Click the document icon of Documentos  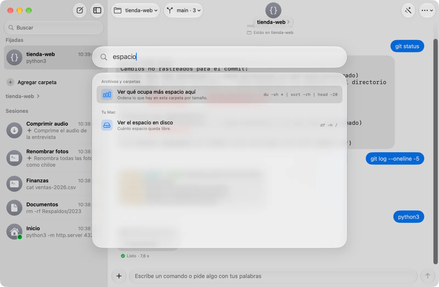(x=14, y=208)
